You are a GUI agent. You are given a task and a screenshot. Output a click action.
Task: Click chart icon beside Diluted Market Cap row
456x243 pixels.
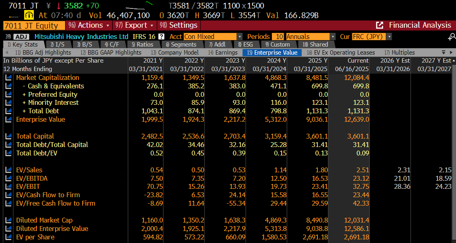pyautogui.click(x=8, y=221)
